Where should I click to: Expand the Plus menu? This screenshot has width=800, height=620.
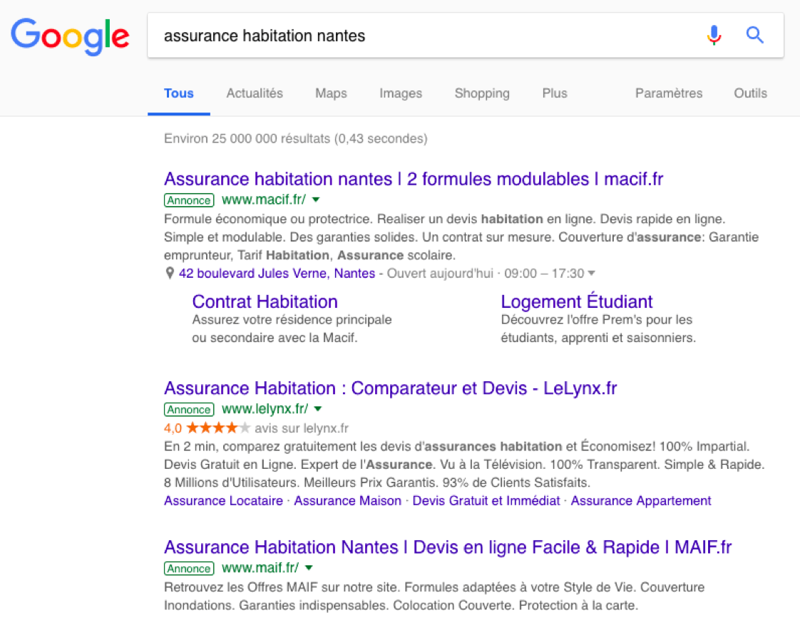point(555,93)
